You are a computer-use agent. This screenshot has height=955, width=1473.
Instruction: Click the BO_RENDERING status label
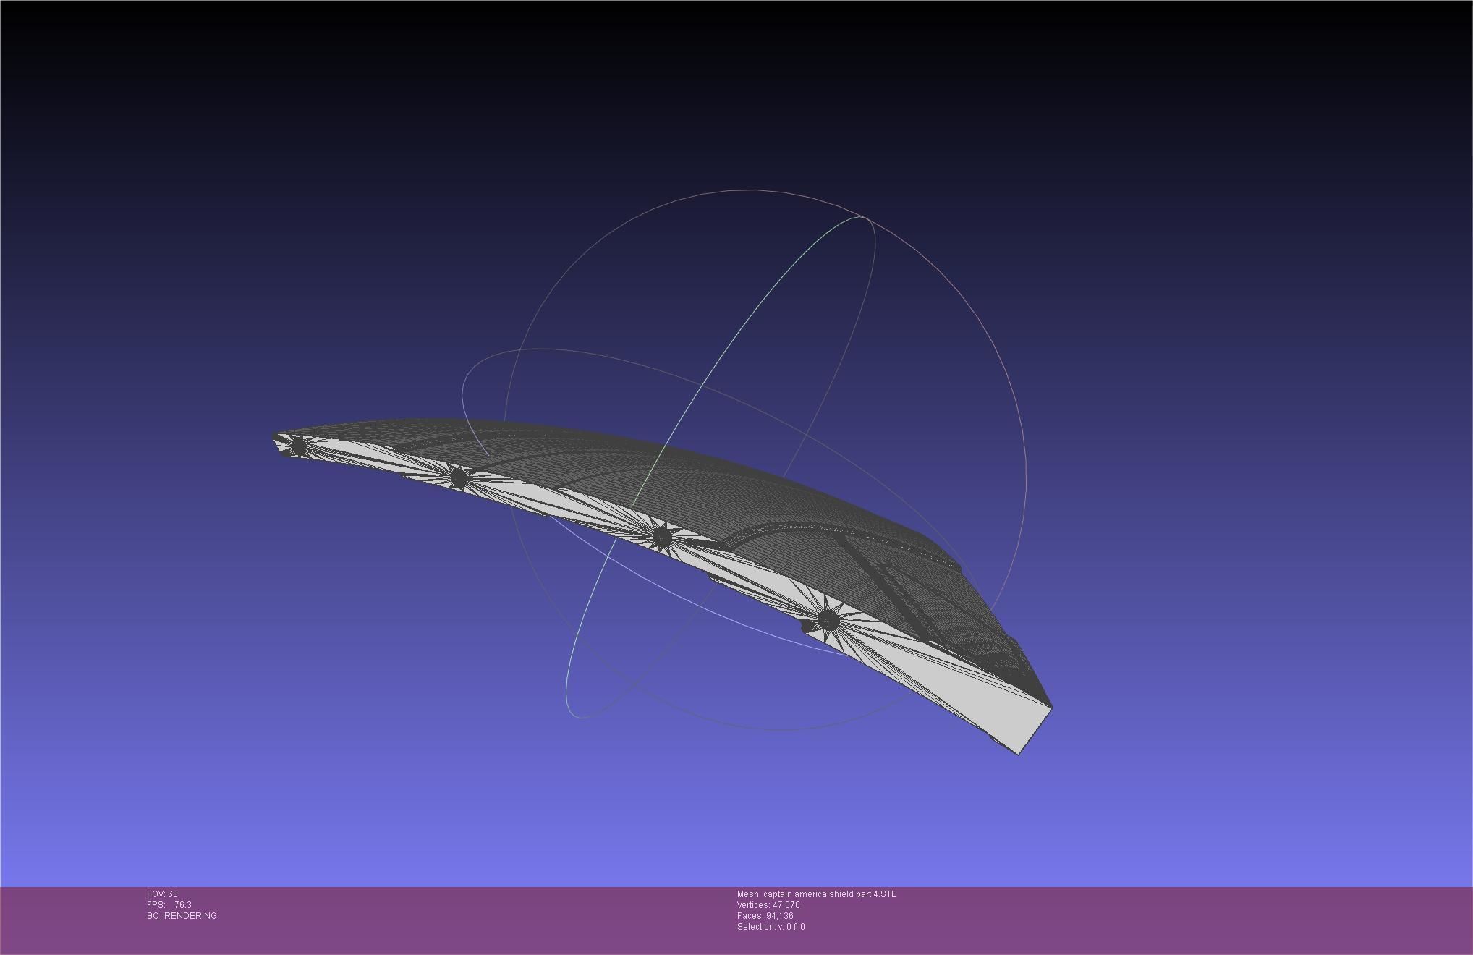click(x=182, y=916)
